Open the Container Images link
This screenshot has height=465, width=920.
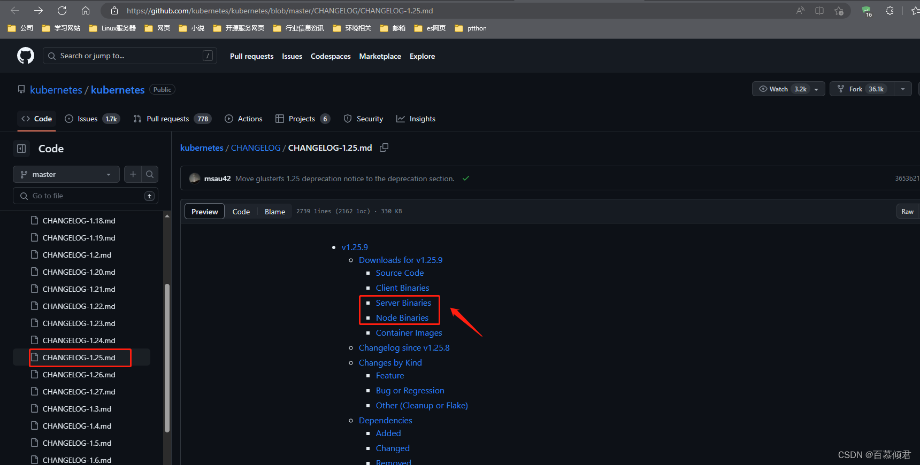[409, 332]
